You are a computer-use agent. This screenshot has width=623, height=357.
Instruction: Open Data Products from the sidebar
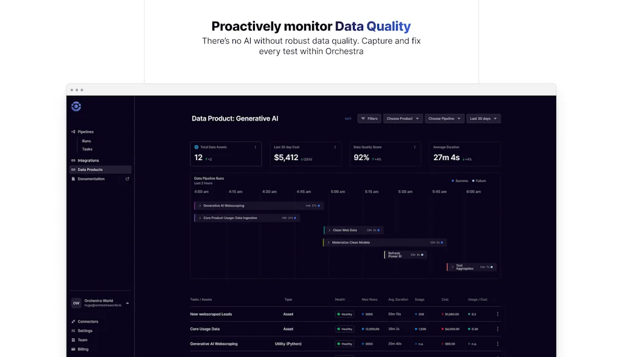[91, 169]
